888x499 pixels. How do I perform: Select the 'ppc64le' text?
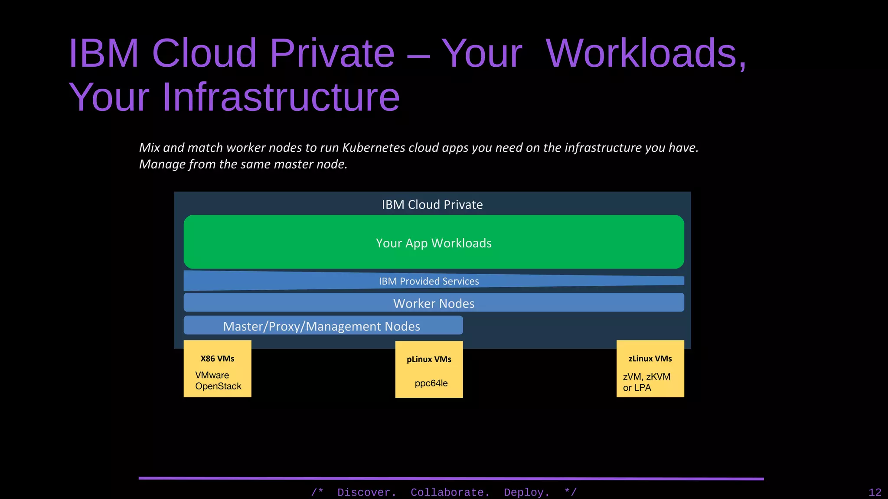431,383
